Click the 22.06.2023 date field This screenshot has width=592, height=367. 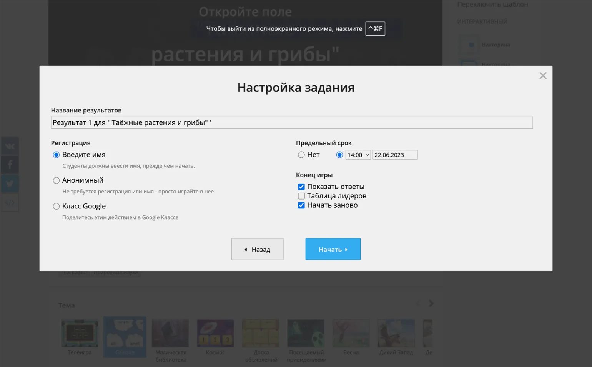(x=395, y=155)
